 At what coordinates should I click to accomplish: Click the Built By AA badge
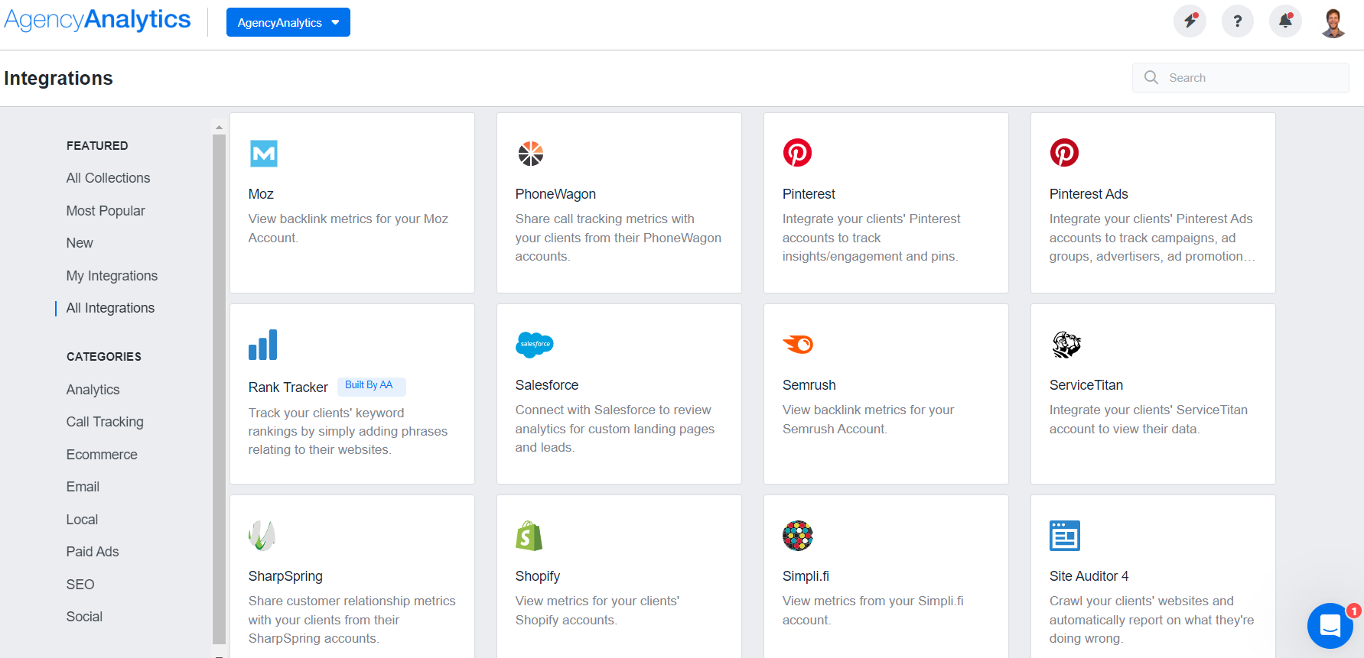click(371, 386)
